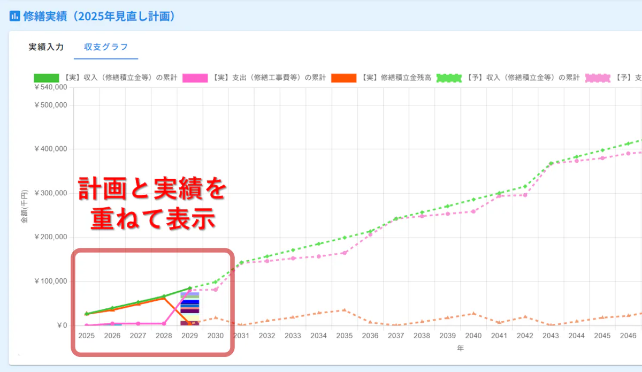Click the stacked bar at 2029

(x=190, y=309)
